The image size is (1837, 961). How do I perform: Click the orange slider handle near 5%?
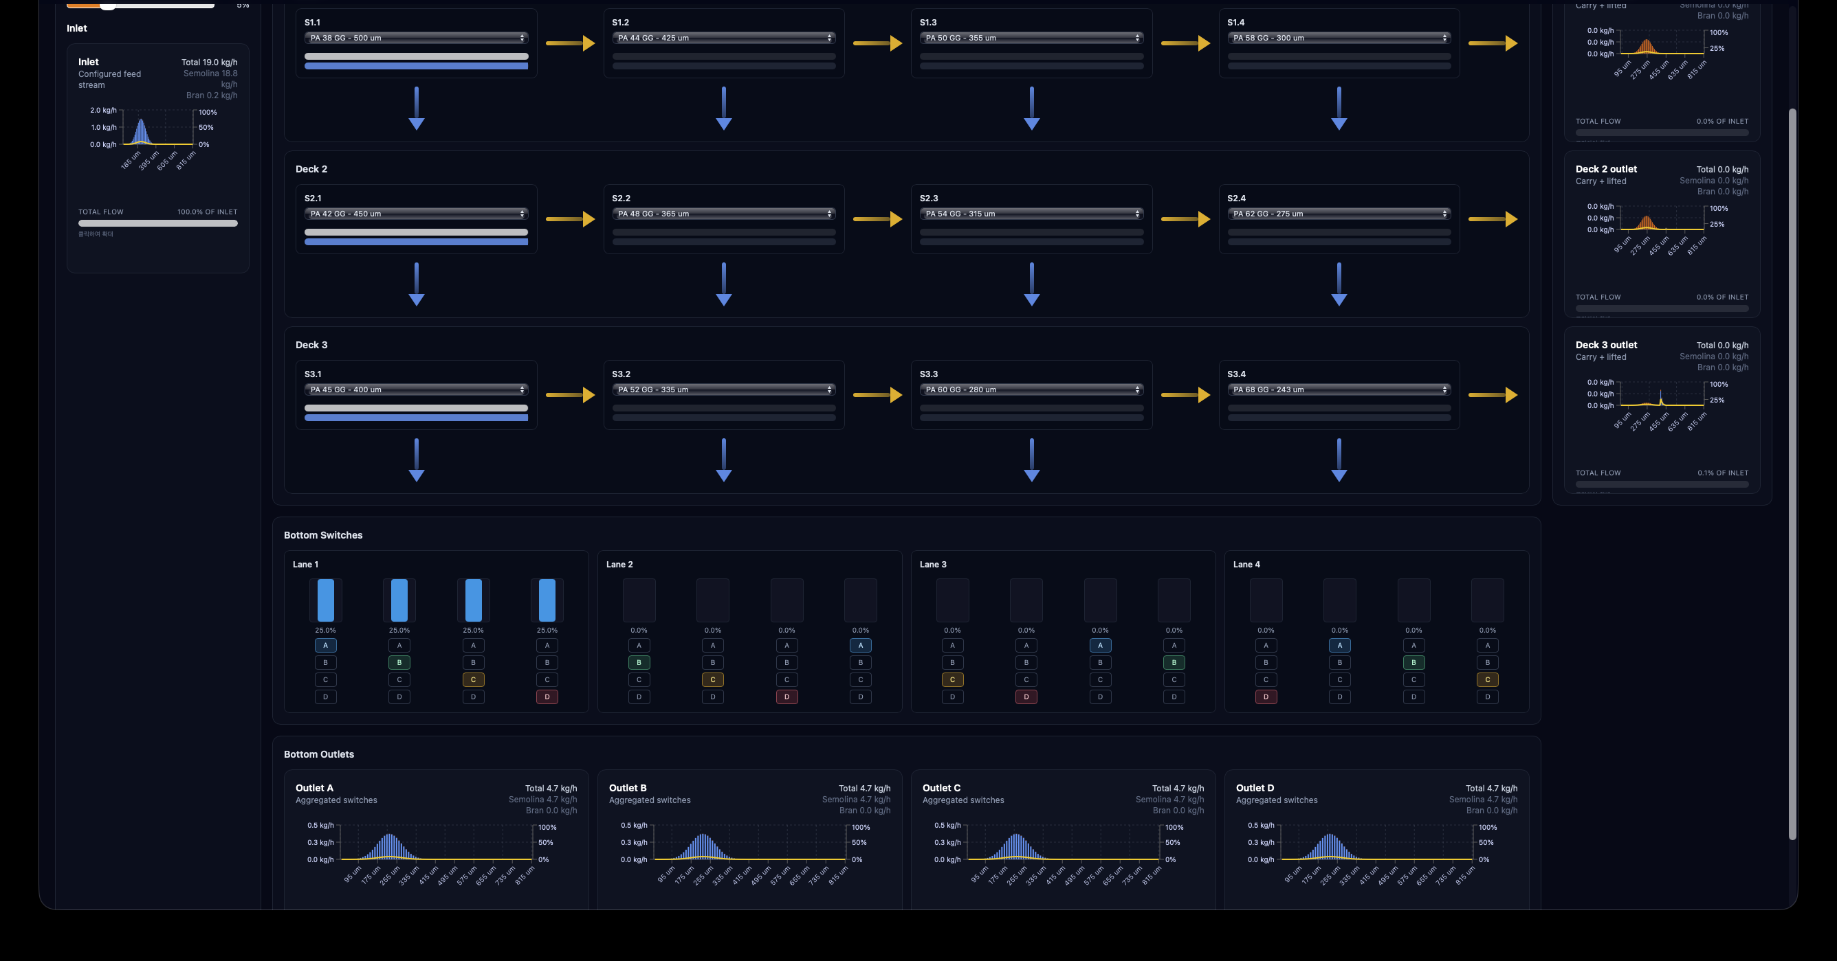coord(108,5)
